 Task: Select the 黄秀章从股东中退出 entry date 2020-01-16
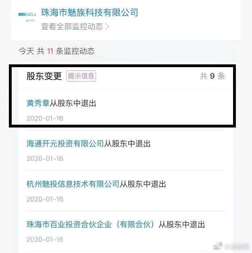pos(45,118)
